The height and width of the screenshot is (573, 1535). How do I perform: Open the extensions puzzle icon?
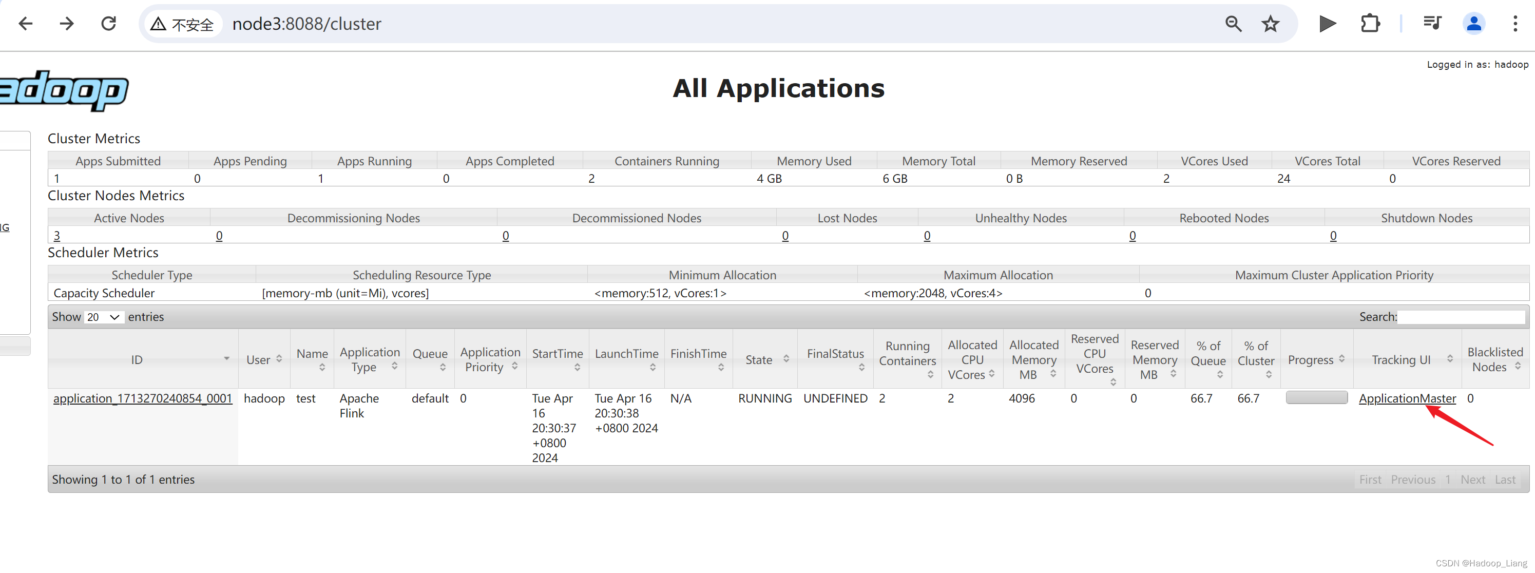1370,24
